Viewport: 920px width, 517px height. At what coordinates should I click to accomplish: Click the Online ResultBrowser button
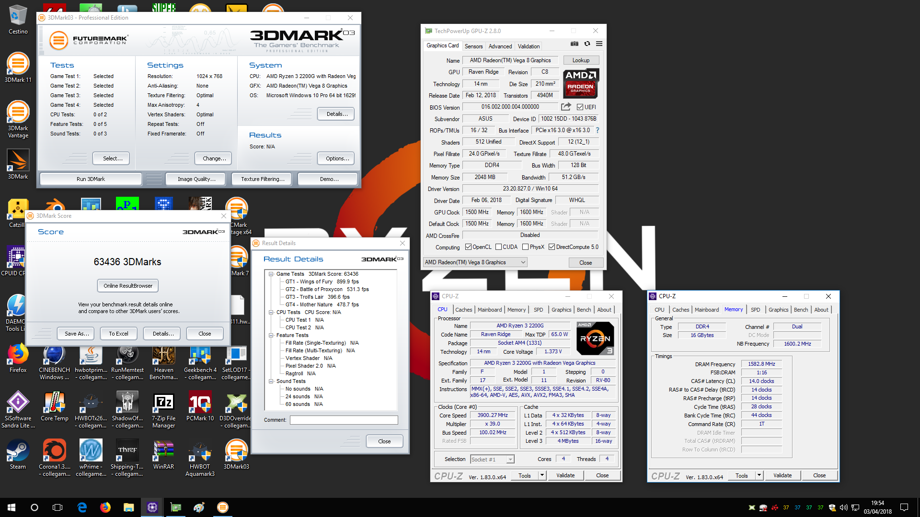coord(128,286)
